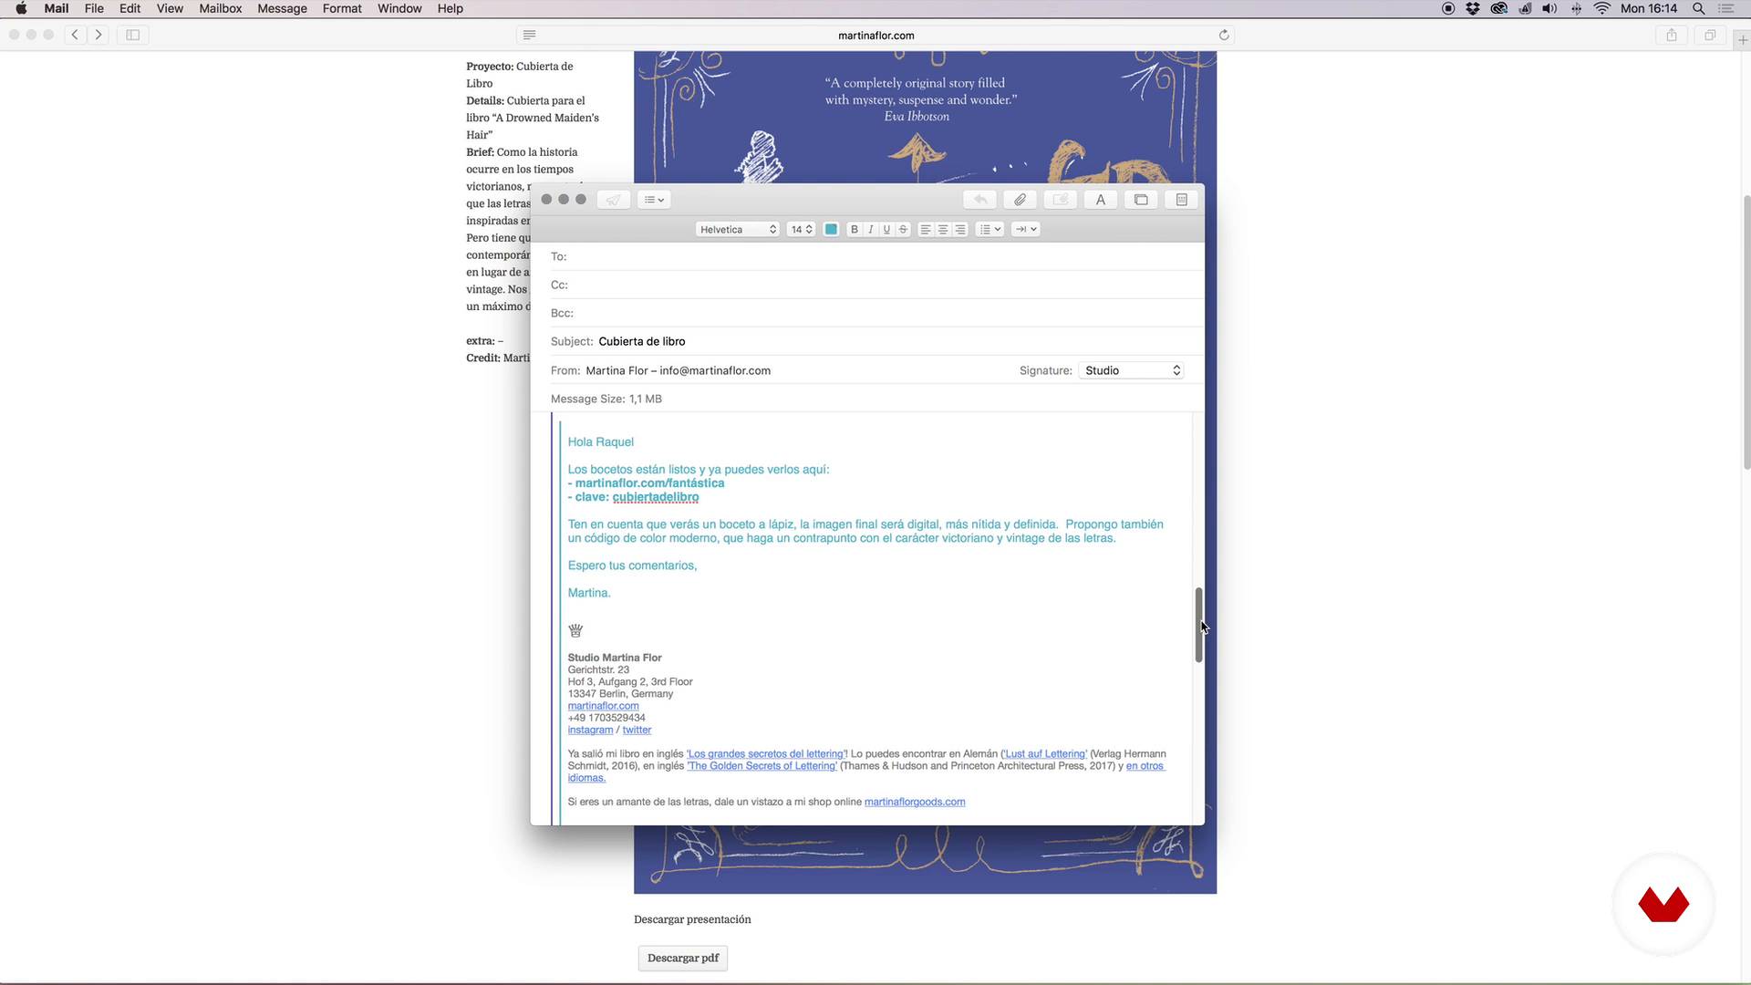Open the File menu

point(94,8)
